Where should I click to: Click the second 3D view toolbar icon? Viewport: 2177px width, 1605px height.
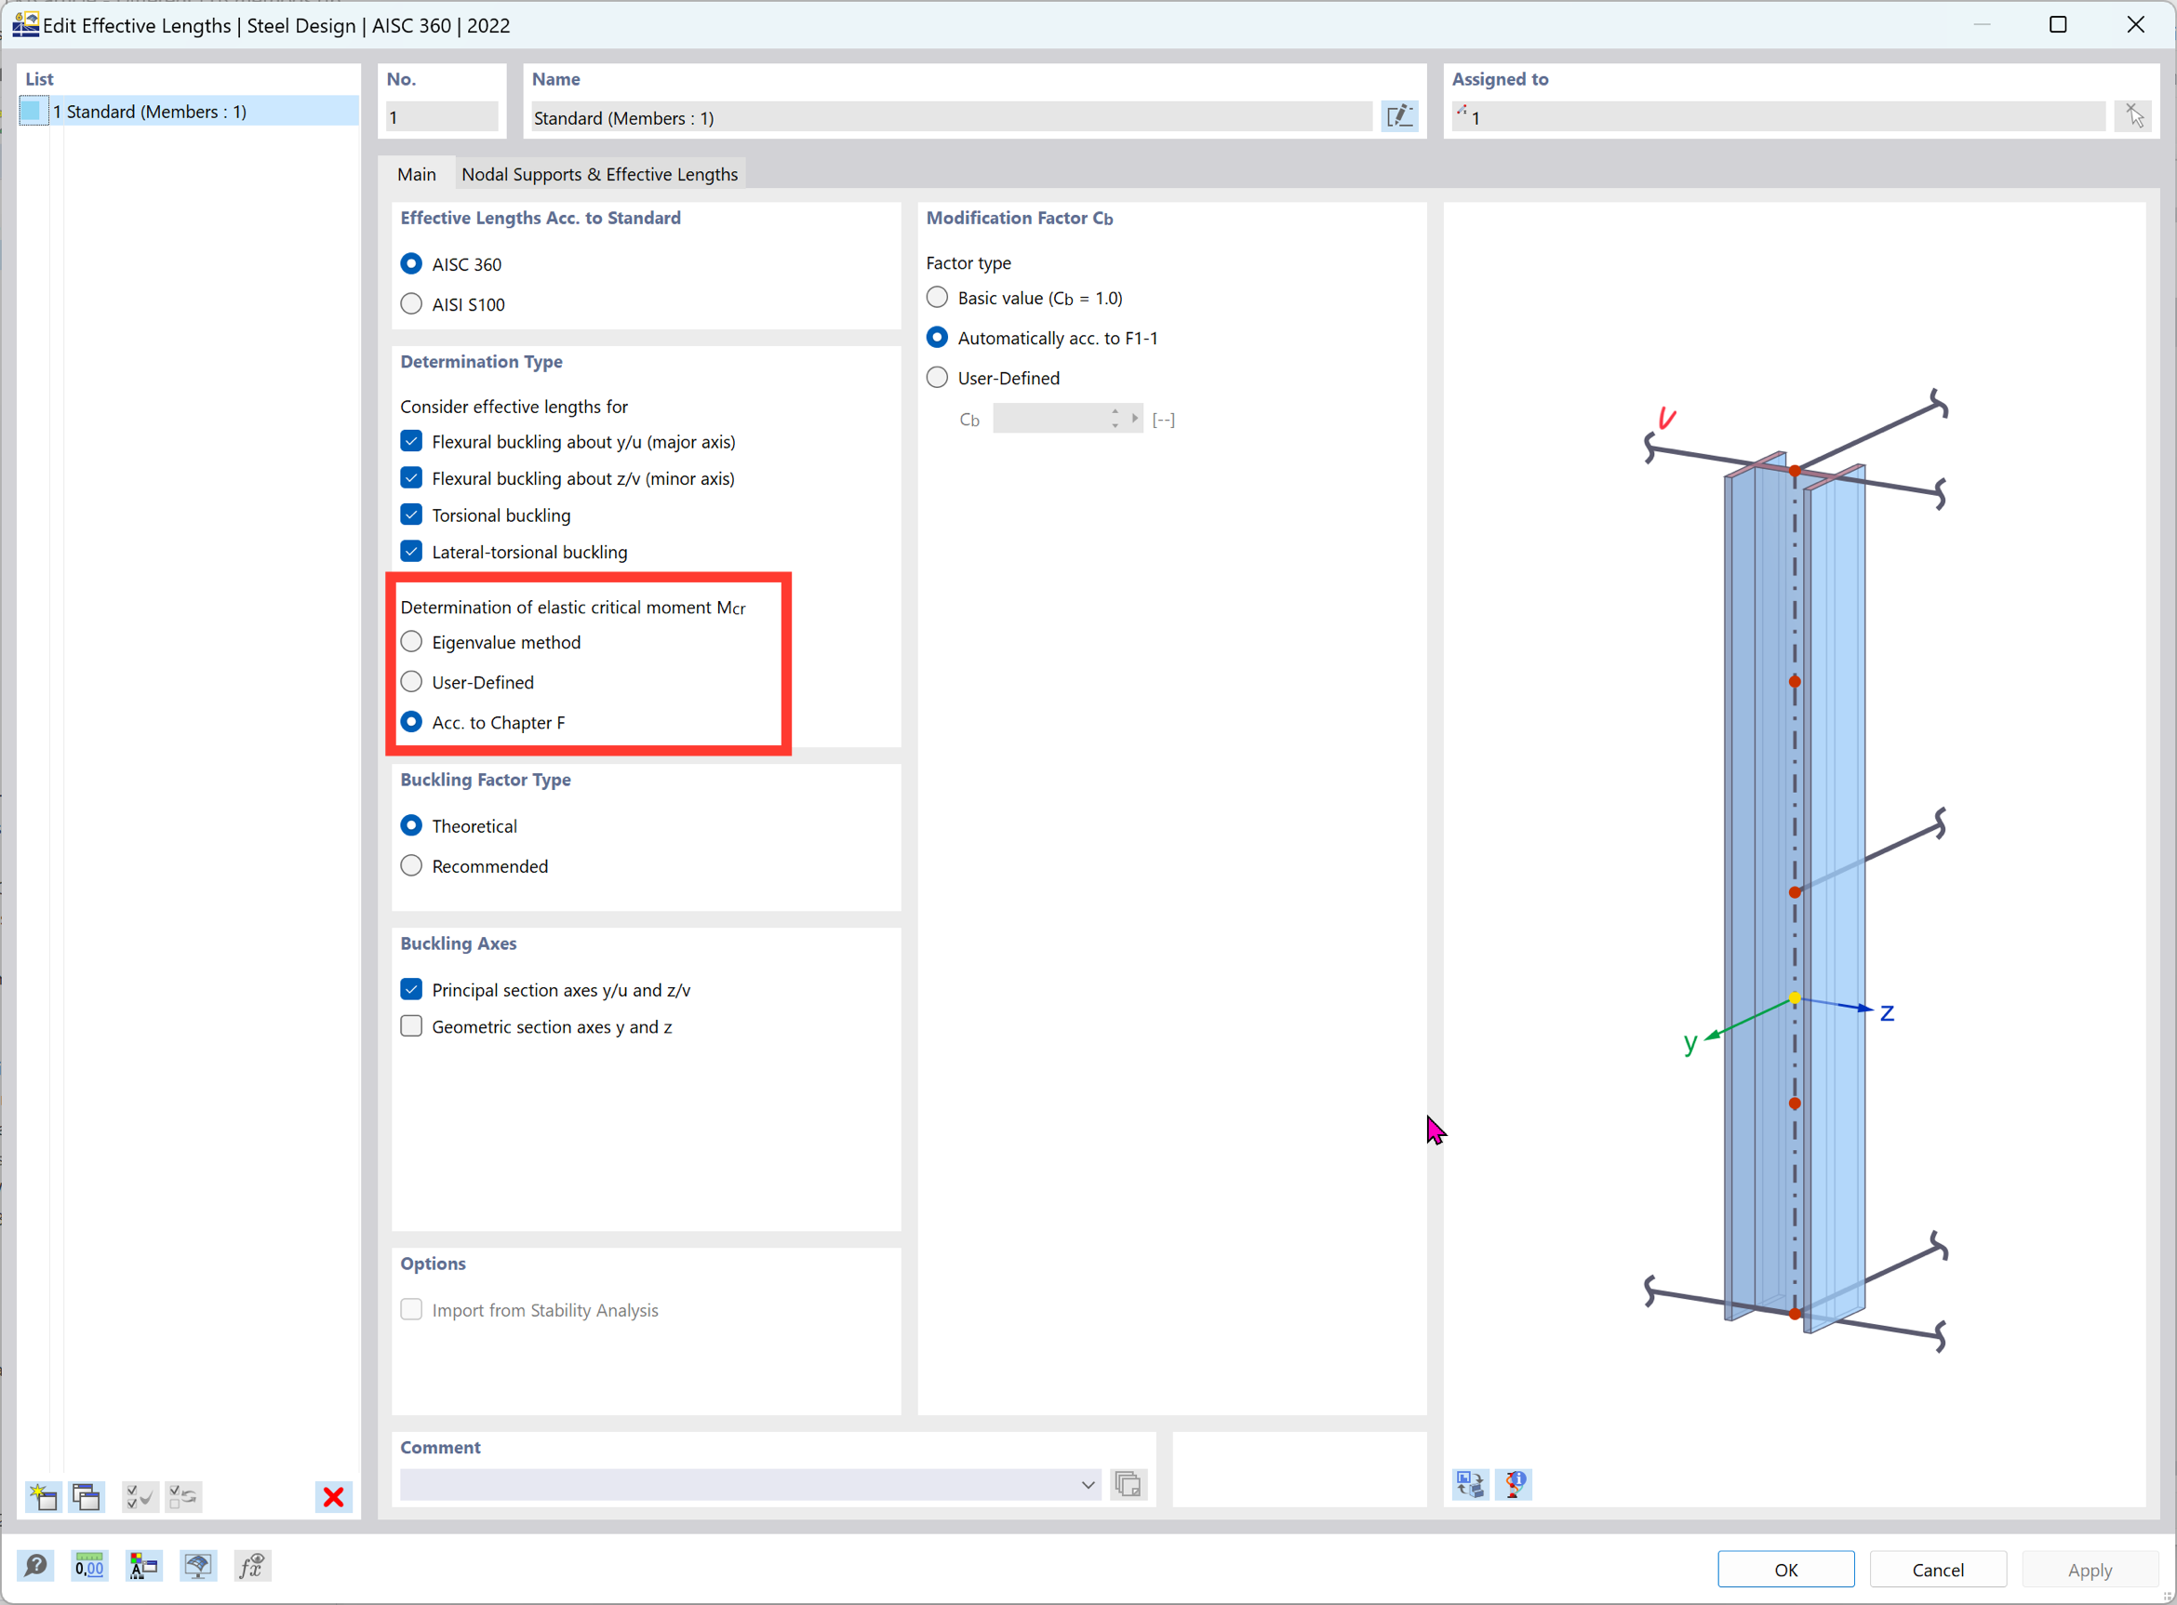click(x=1515, y=1485)
